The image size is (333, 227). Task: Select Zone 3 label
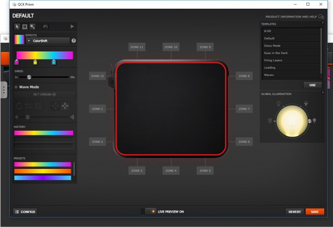click(137, 171)
